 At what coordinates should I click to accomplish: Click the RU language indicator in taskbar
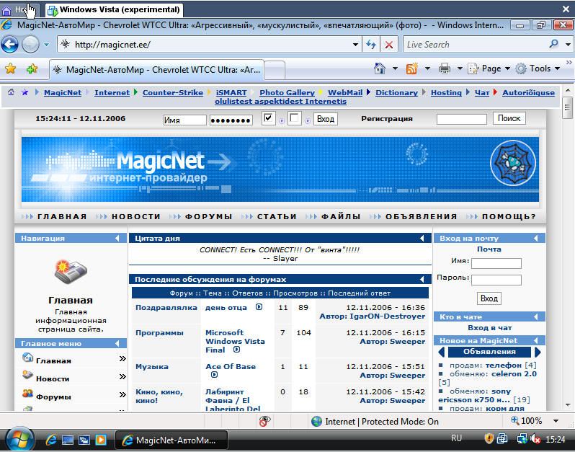pos(457,438)
